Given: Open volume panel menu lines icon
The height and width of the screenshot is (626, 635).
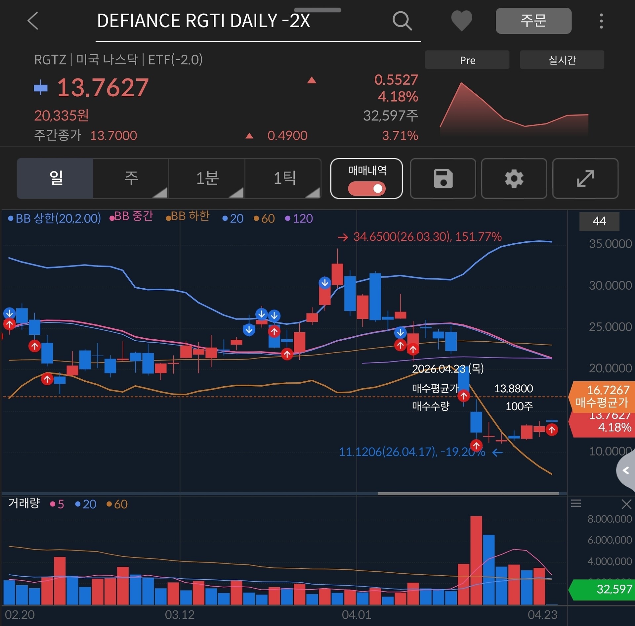Looking at the screenshot, I should pos(575,504).
